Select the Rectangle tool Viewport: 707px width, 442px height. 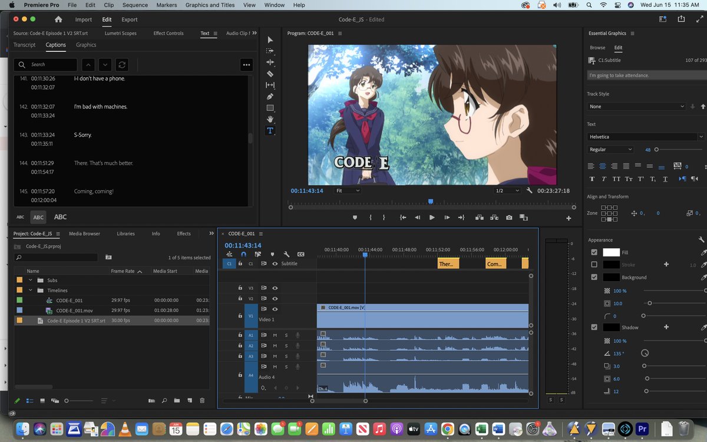tap(270, 108)
